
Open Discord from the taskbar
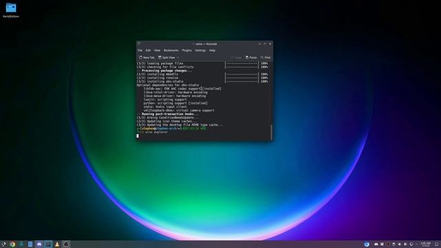point(39,245)
